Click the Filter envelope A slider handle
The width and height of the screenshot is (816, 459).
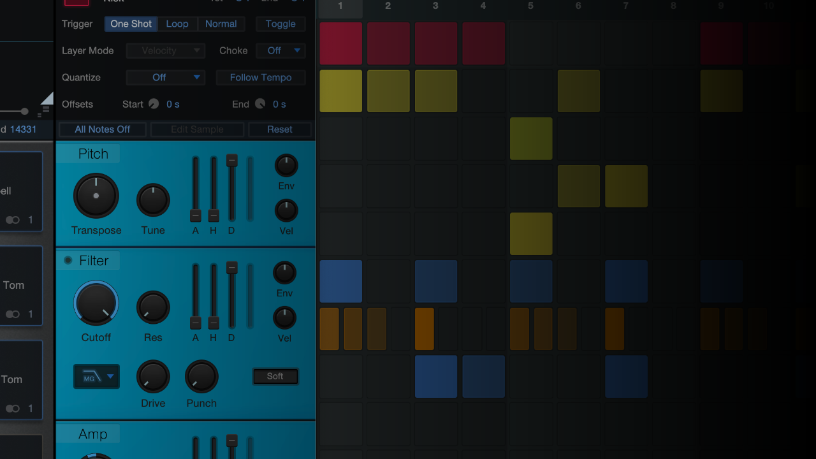tap(196, 323)
